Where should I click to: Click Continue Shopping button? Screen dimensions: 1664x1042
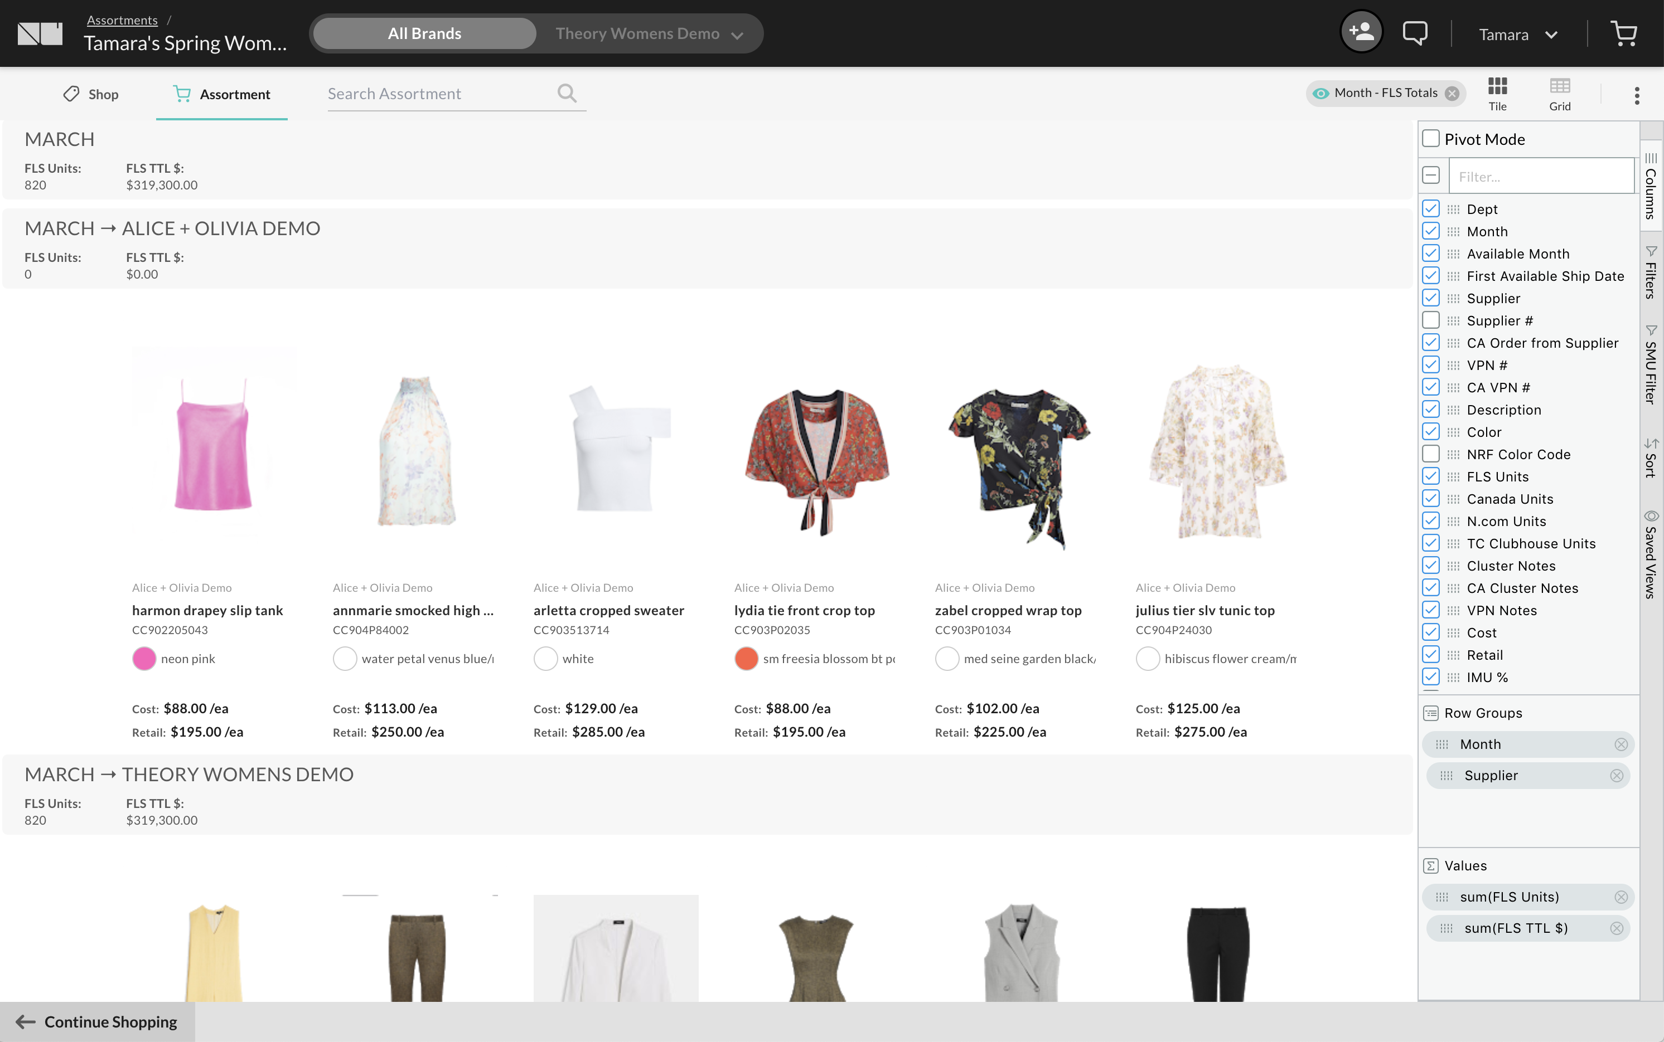(97, 1021)
